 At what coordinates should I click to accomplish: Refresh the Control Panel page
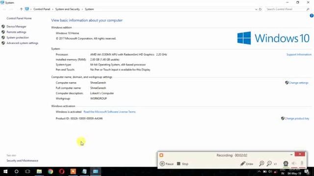pyautogui.click(x=261, y=9)
